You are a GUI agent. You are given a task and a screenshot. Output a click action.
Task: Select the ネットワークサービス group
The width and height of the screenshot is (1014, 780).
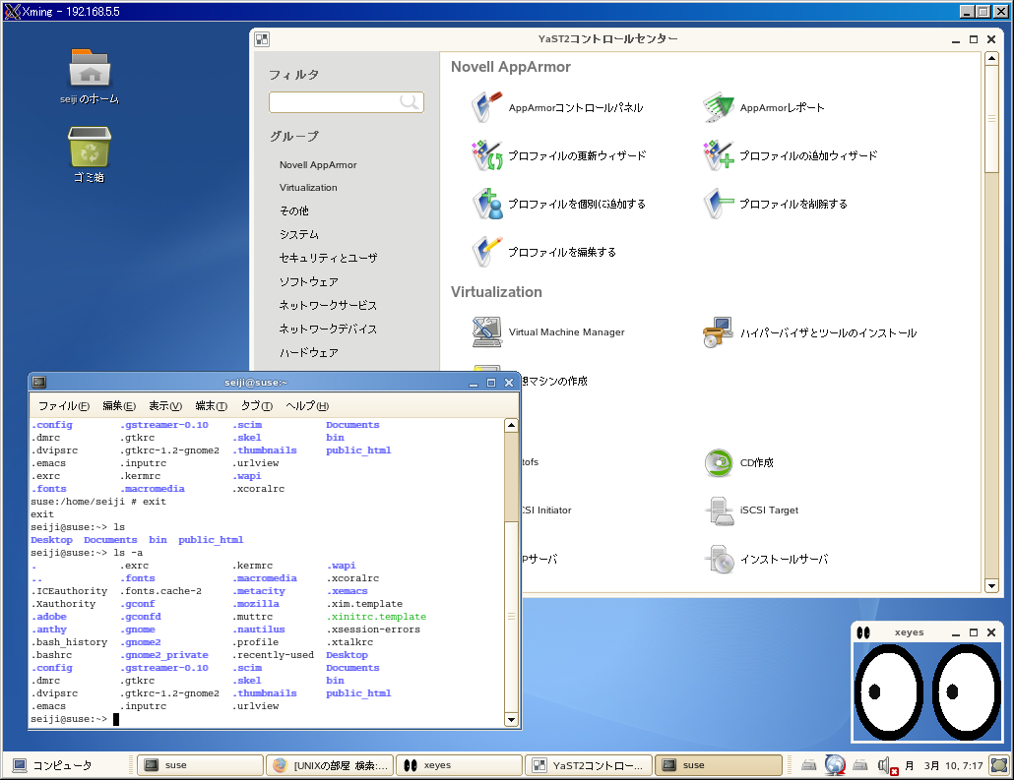[328, 305]
